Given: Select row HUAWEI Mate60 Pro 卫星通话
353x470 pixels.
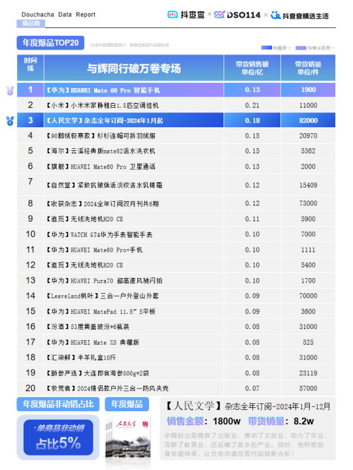Looking at the screenshot, I should (176, 166).
